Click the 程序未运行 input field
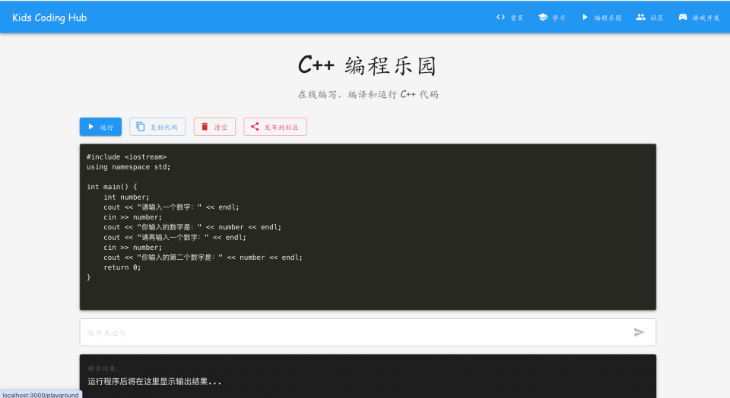Image resolution: width=730 pixels, height=398 pixels. pos(368,333)
